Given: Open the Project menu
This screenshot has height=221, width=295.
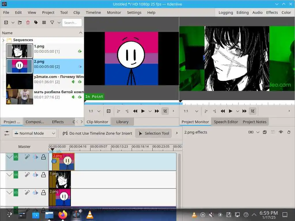Looking at the screenshot, I should coord(48,12).
